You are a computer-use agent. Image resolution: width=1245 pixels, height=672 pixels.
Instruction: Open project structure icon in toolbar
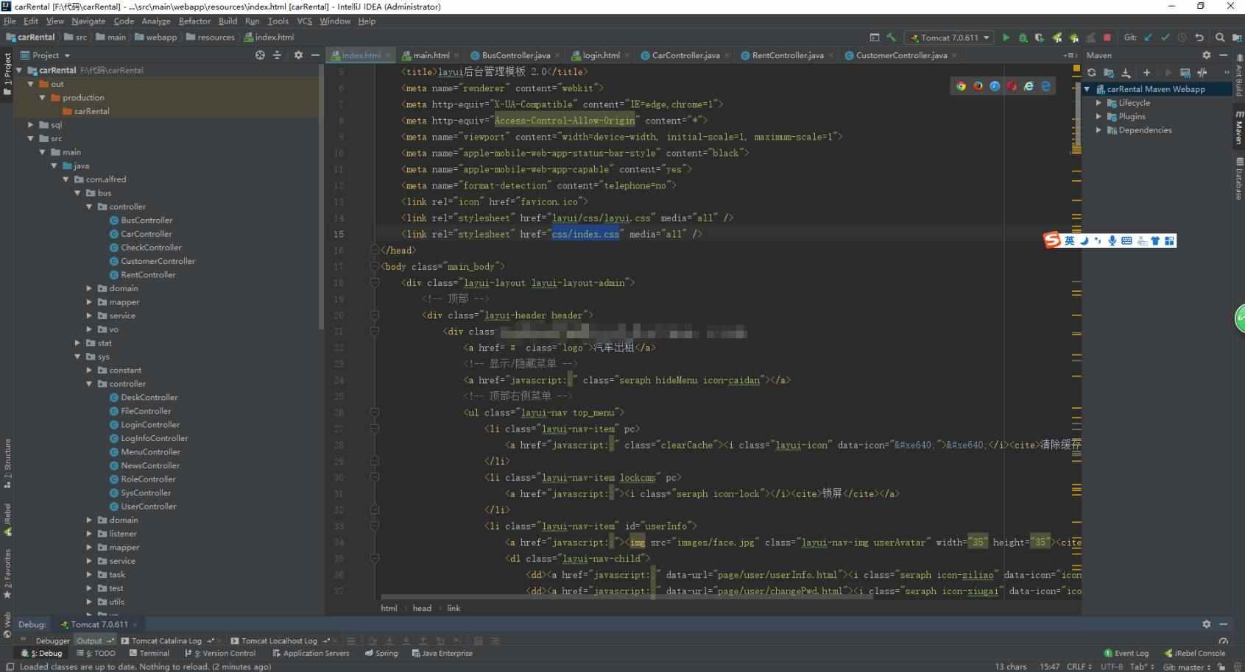[1237, 37]
